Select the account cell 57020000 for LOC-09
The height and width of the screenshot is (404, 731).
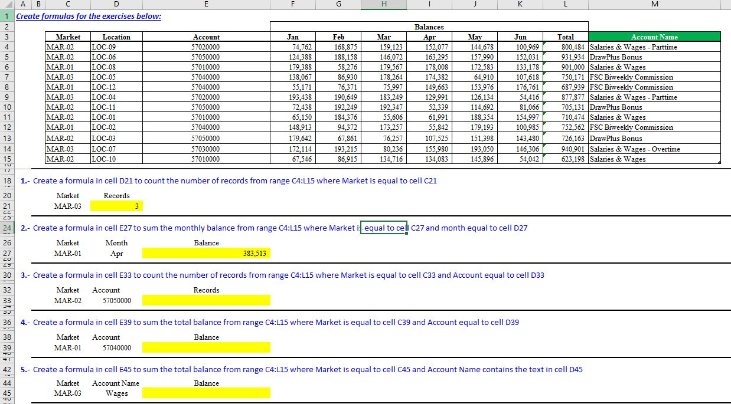[x=206, y=47]
